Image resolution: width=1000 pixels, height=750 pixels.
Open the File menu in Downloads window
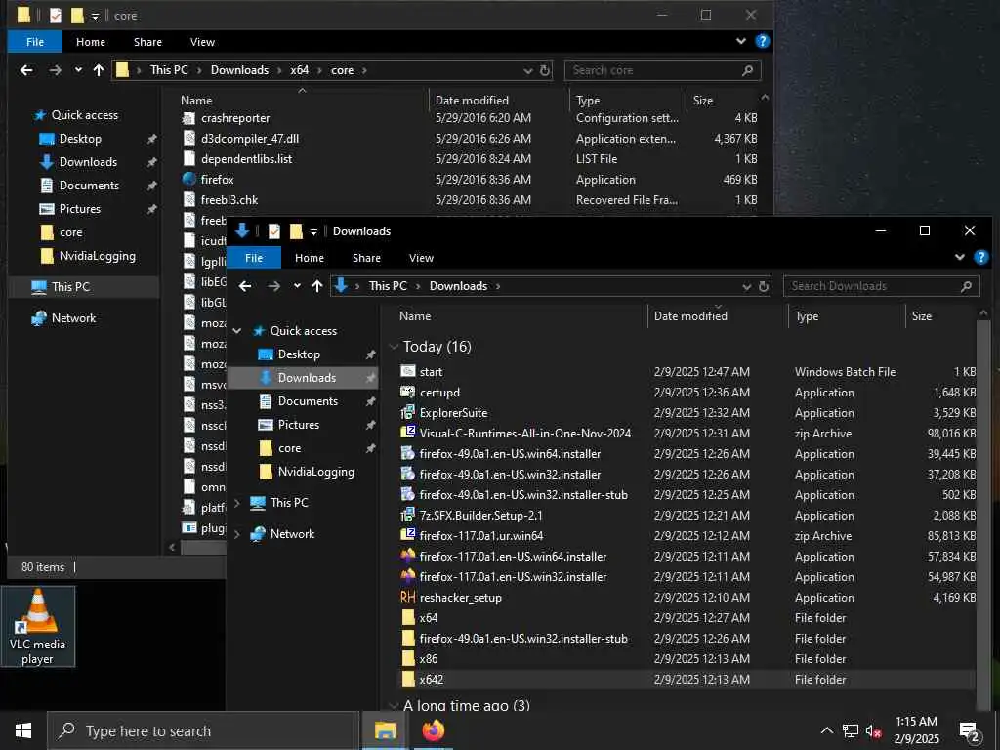(254, 258)
